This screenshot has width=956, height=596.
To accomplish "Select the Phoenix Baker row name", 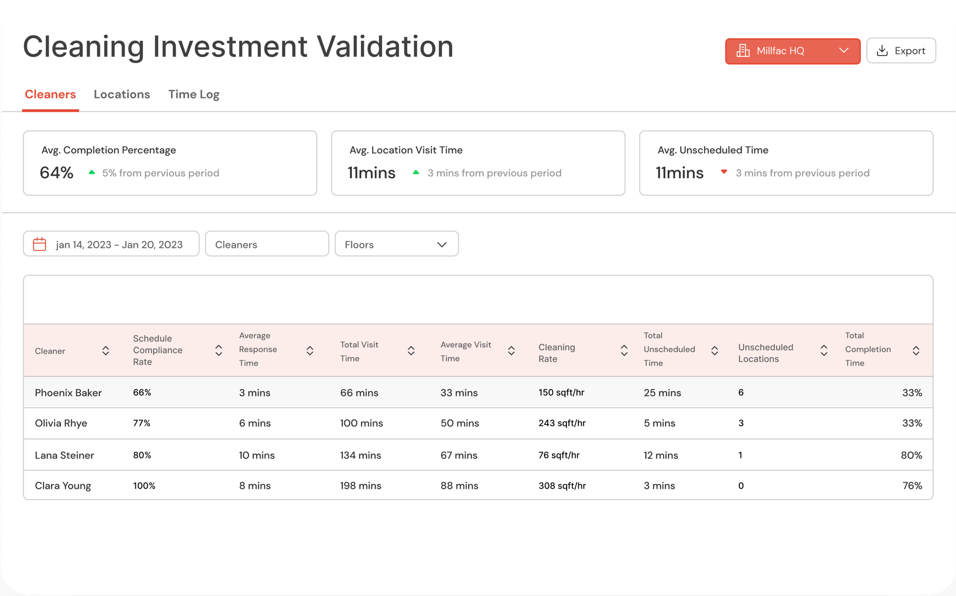I will tap(68, 393).
